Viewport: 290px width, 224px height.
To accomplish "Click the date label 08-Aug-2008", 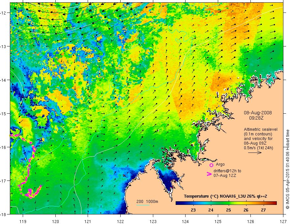I will point(258,113).
